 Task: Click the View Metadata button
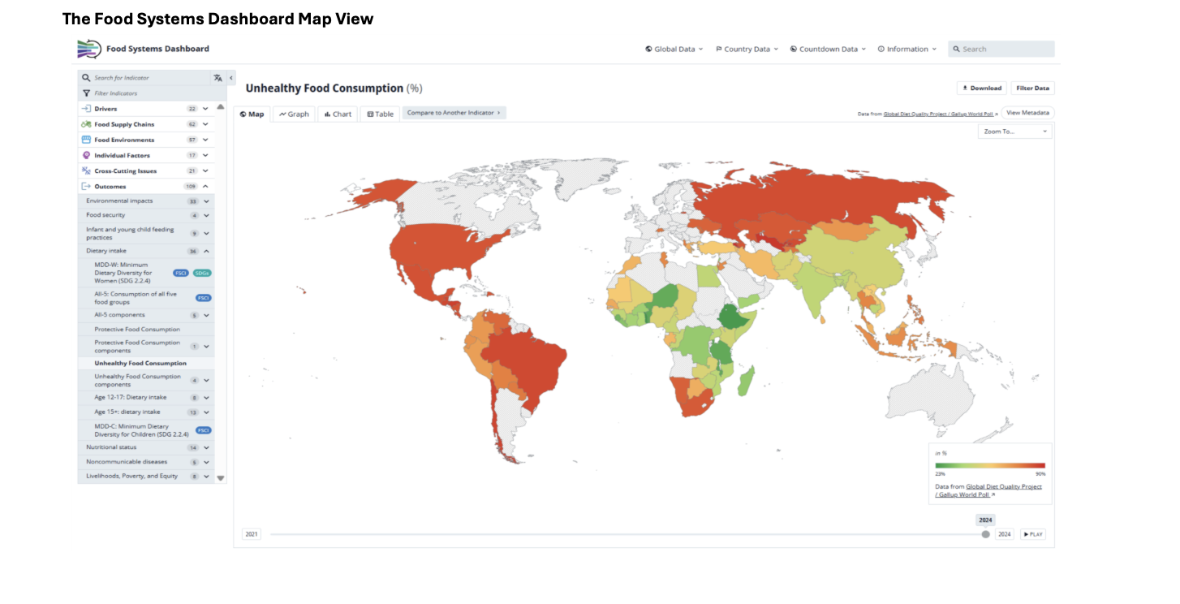click(x=1027, y=114)
